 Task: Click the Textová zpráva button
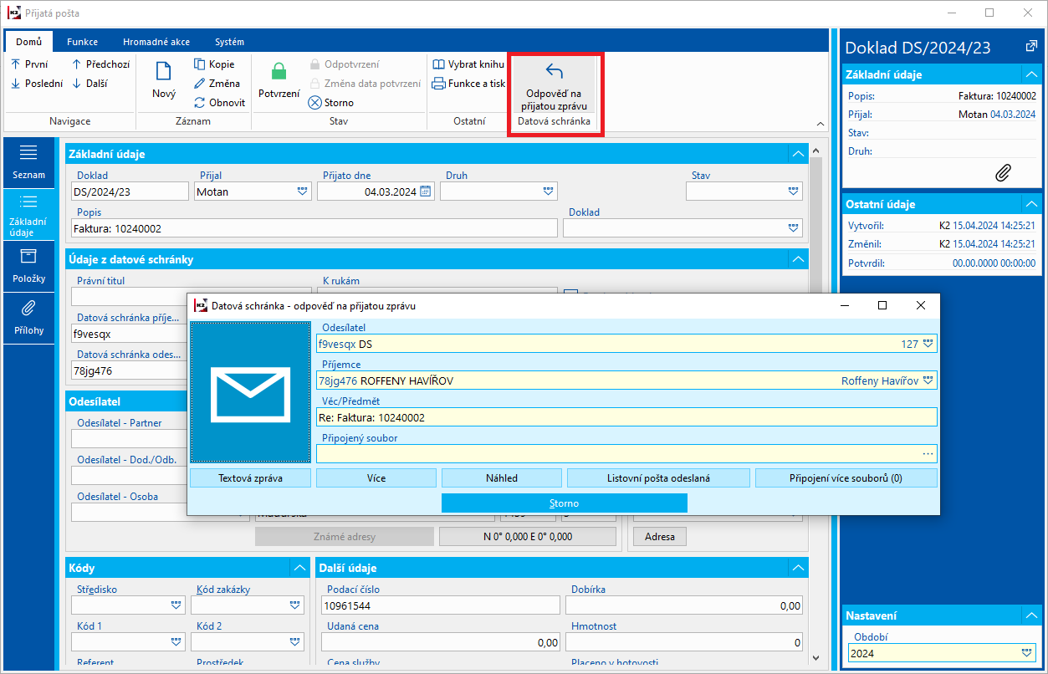[250, 478]
